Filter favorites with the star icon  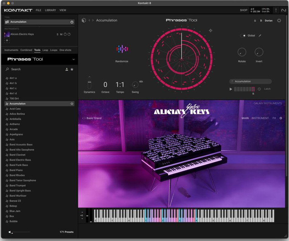72,69
